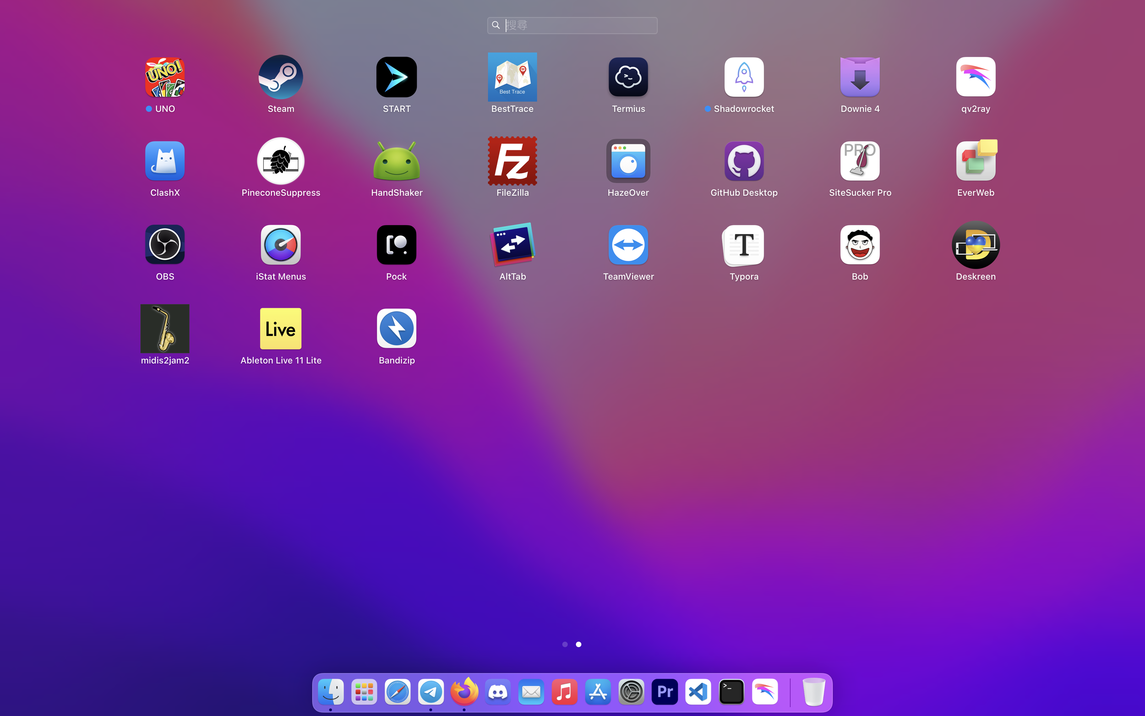Open GitHub Desktop app
1145x716 pixels.
tap(744, 161)
